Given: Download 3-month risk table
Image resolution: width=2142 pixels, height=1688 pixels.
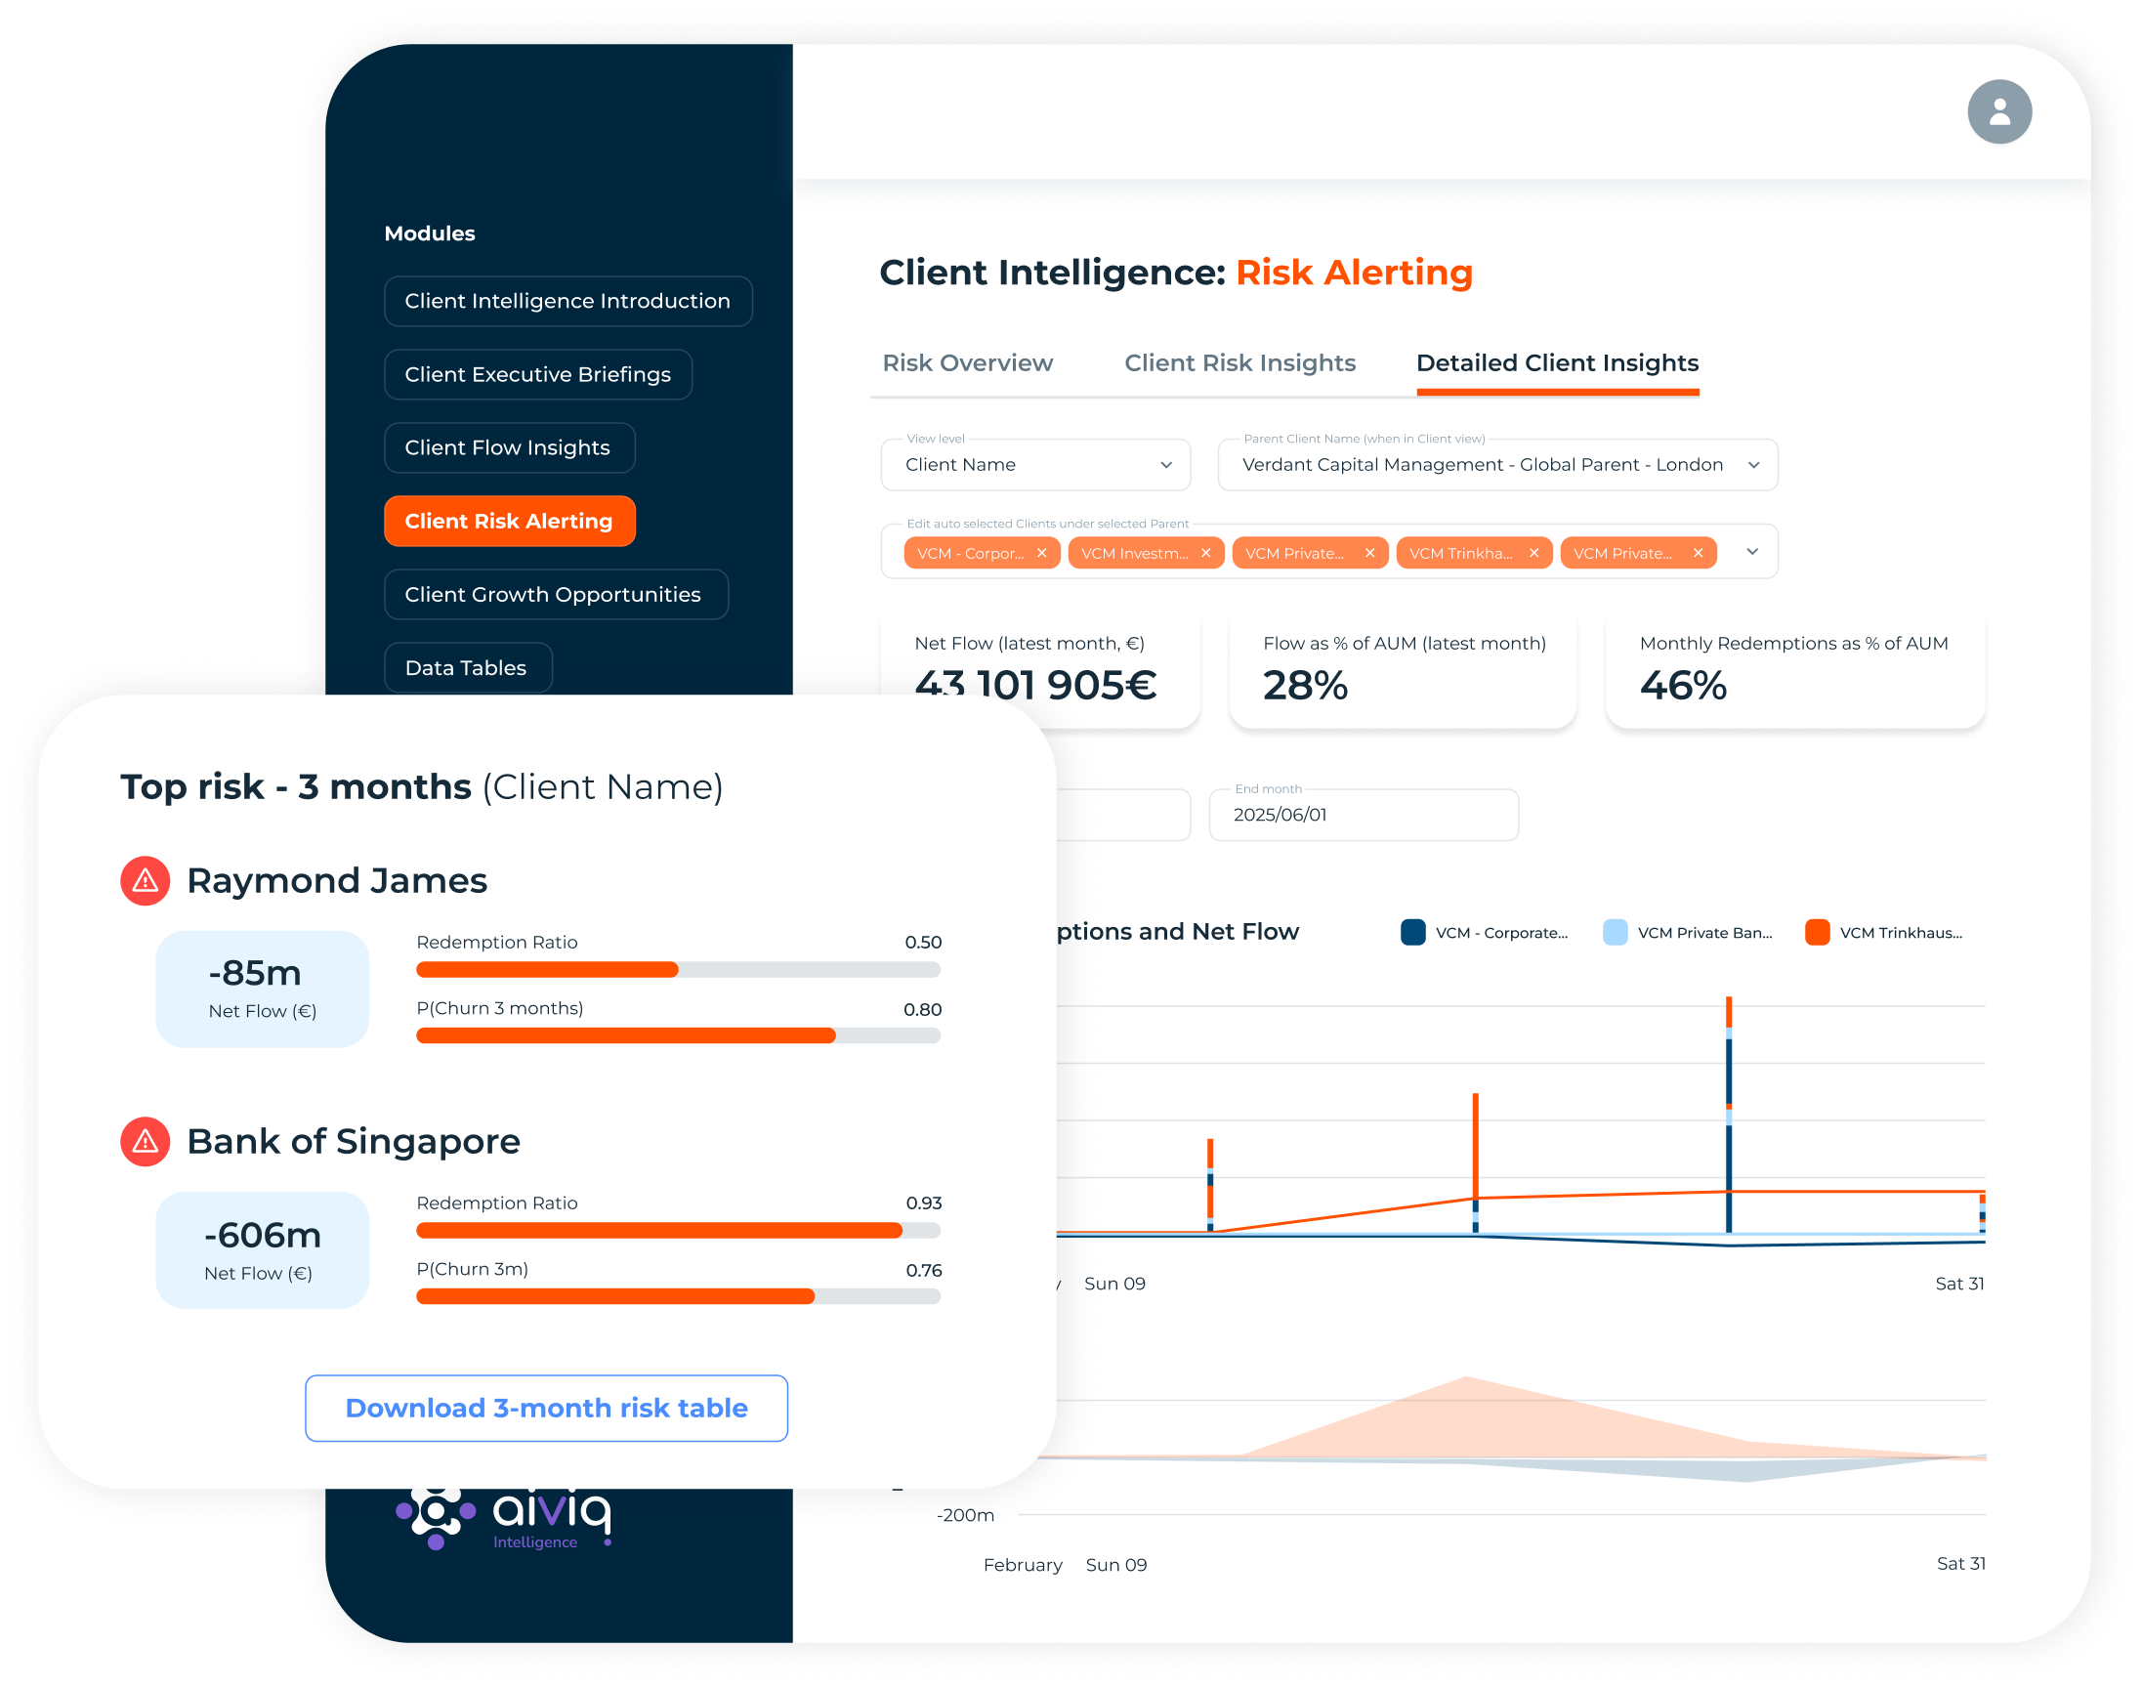Looking at the screenshot, I should tap(545, 1409).
